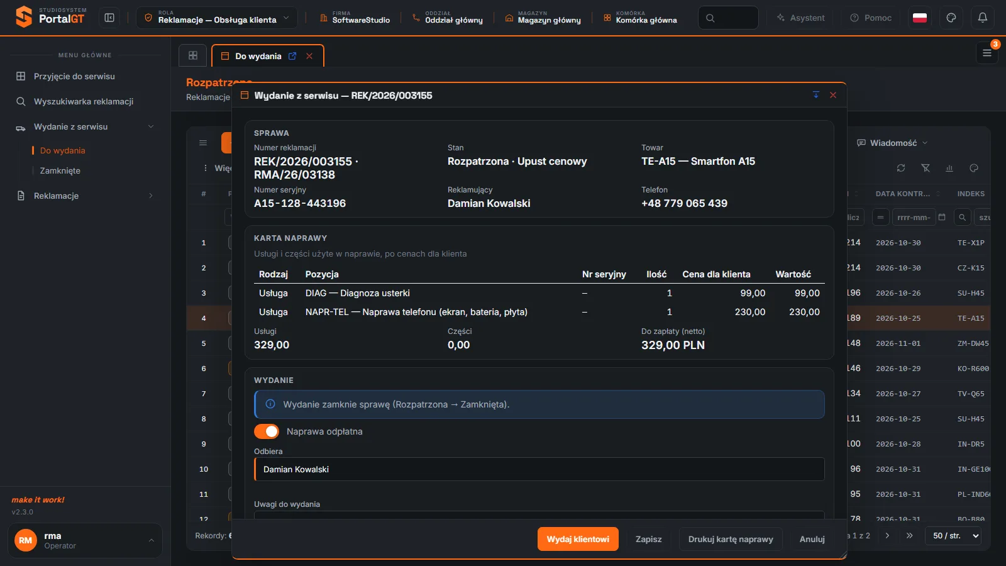This screenshot has height=566, width=1006.
Task: Open the hamburger menu with badge 3
Action: tap(987, 53)
